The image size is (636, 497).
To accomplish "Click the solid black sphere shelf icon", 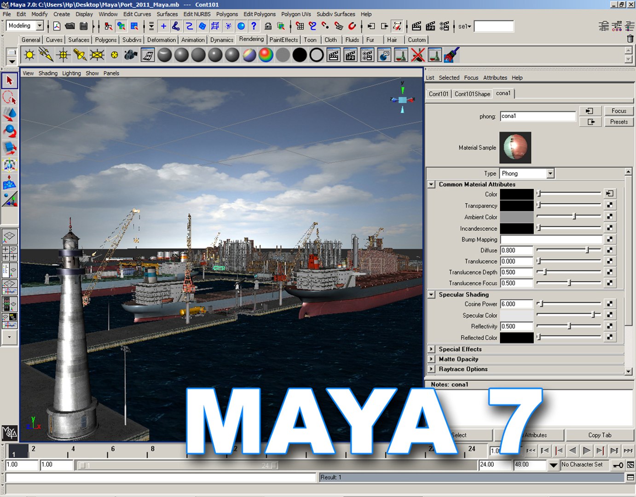I will (300, 55).
